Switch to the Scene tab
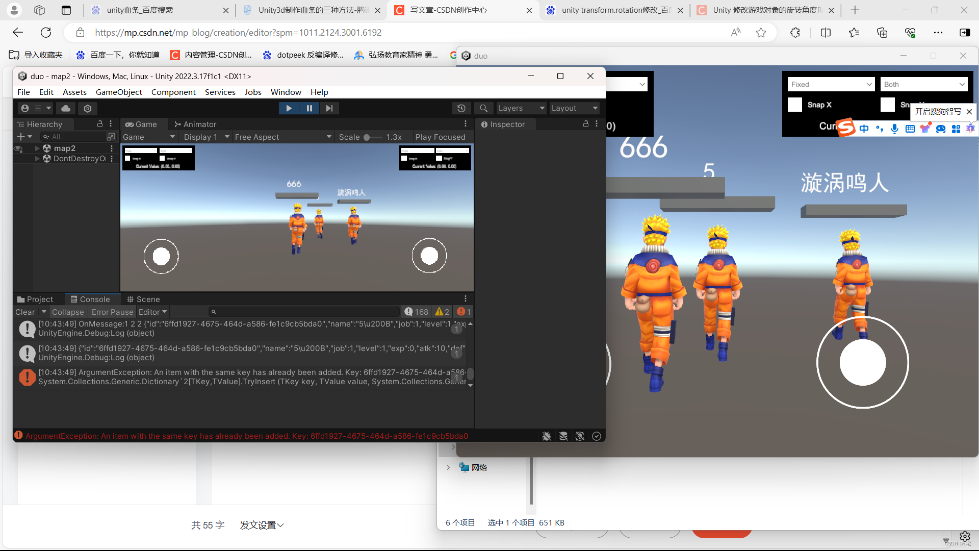 (x=143, y=299)
